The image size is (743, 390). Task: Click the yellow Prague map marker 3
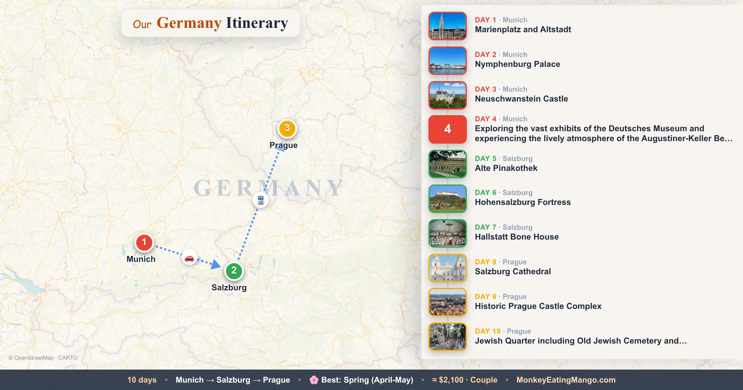tap(287, 128)
